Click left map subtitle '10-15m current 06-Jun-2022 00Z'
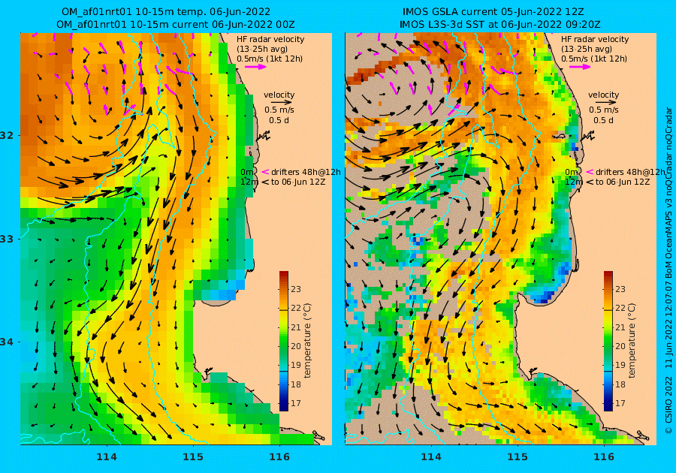Screen dimensions: 676x473 click(201, 25)
